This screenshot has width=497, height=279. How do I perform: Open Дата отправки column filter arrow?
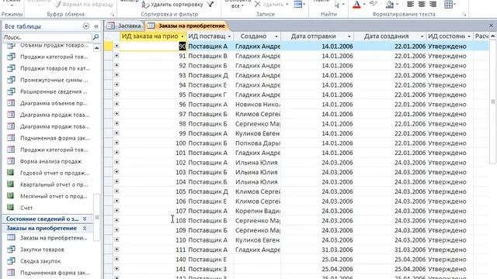tap(349, 36)
